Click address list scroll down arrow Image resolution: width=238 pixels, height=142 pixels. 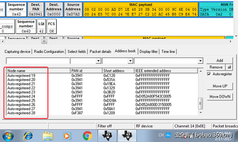[x=201, y=113]
